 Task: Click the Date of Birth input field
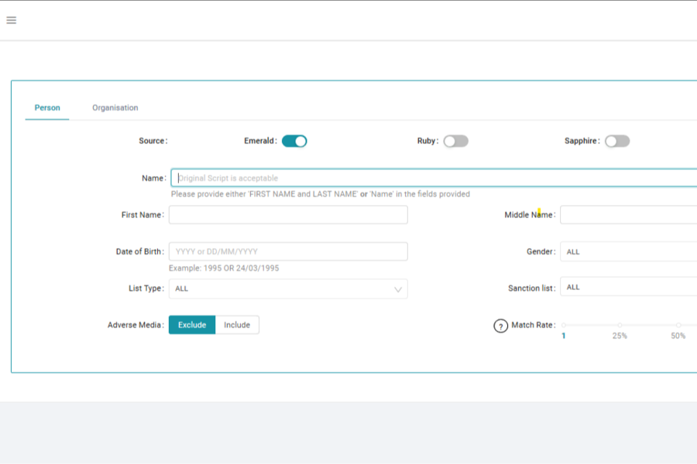pyautogui.click(x=288, y=251)
